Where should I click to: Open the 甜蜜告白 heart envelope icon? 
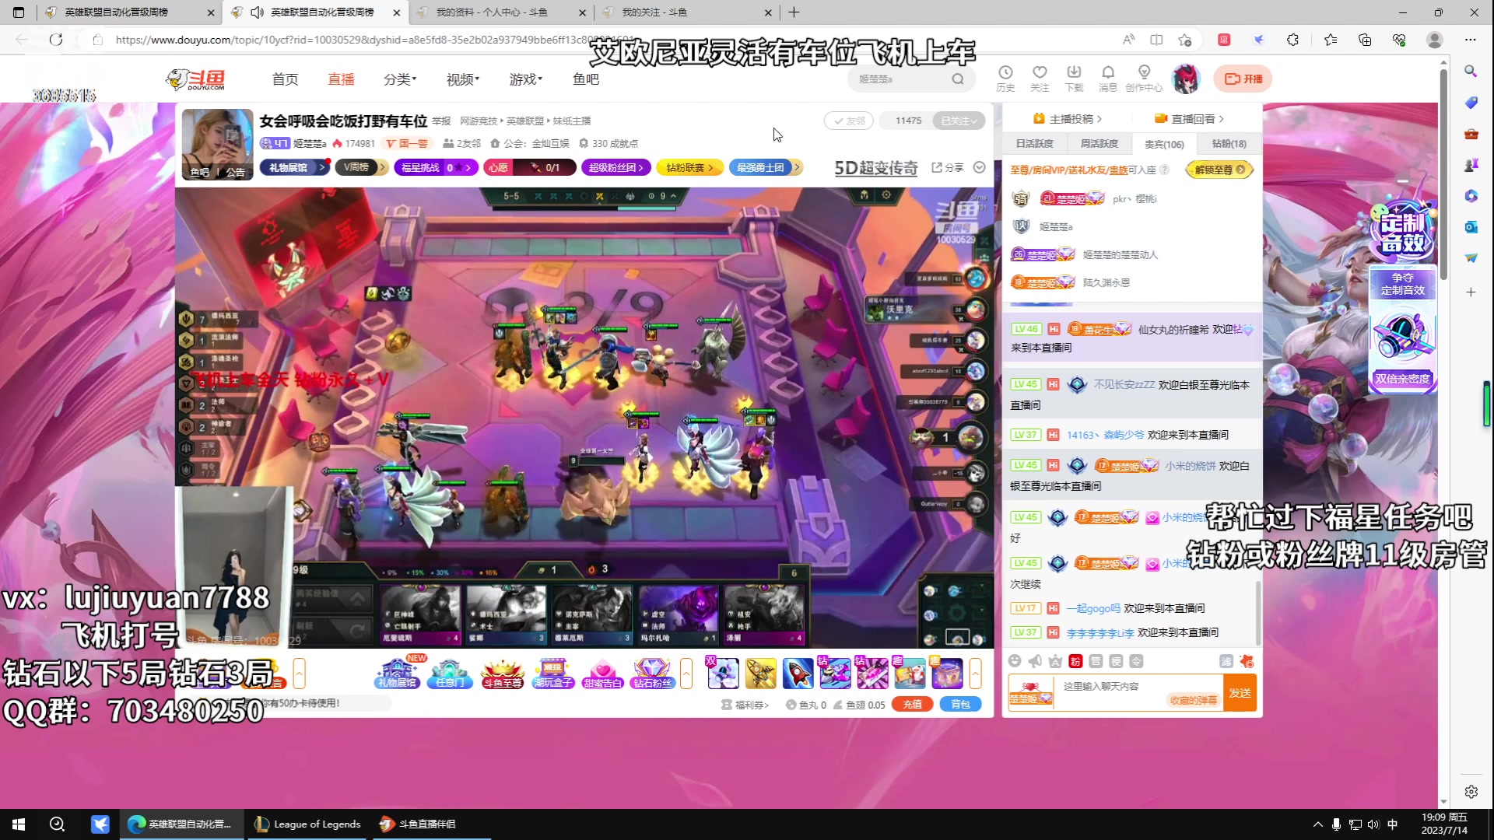[603, 673]
